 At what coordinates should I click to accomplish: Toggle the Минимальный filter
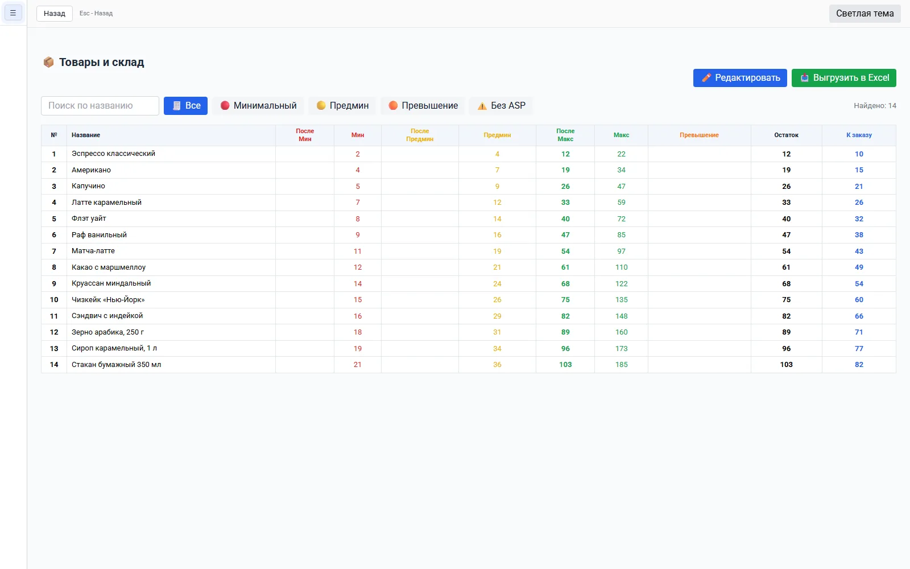pyautogui.click(x=258, y=106)
